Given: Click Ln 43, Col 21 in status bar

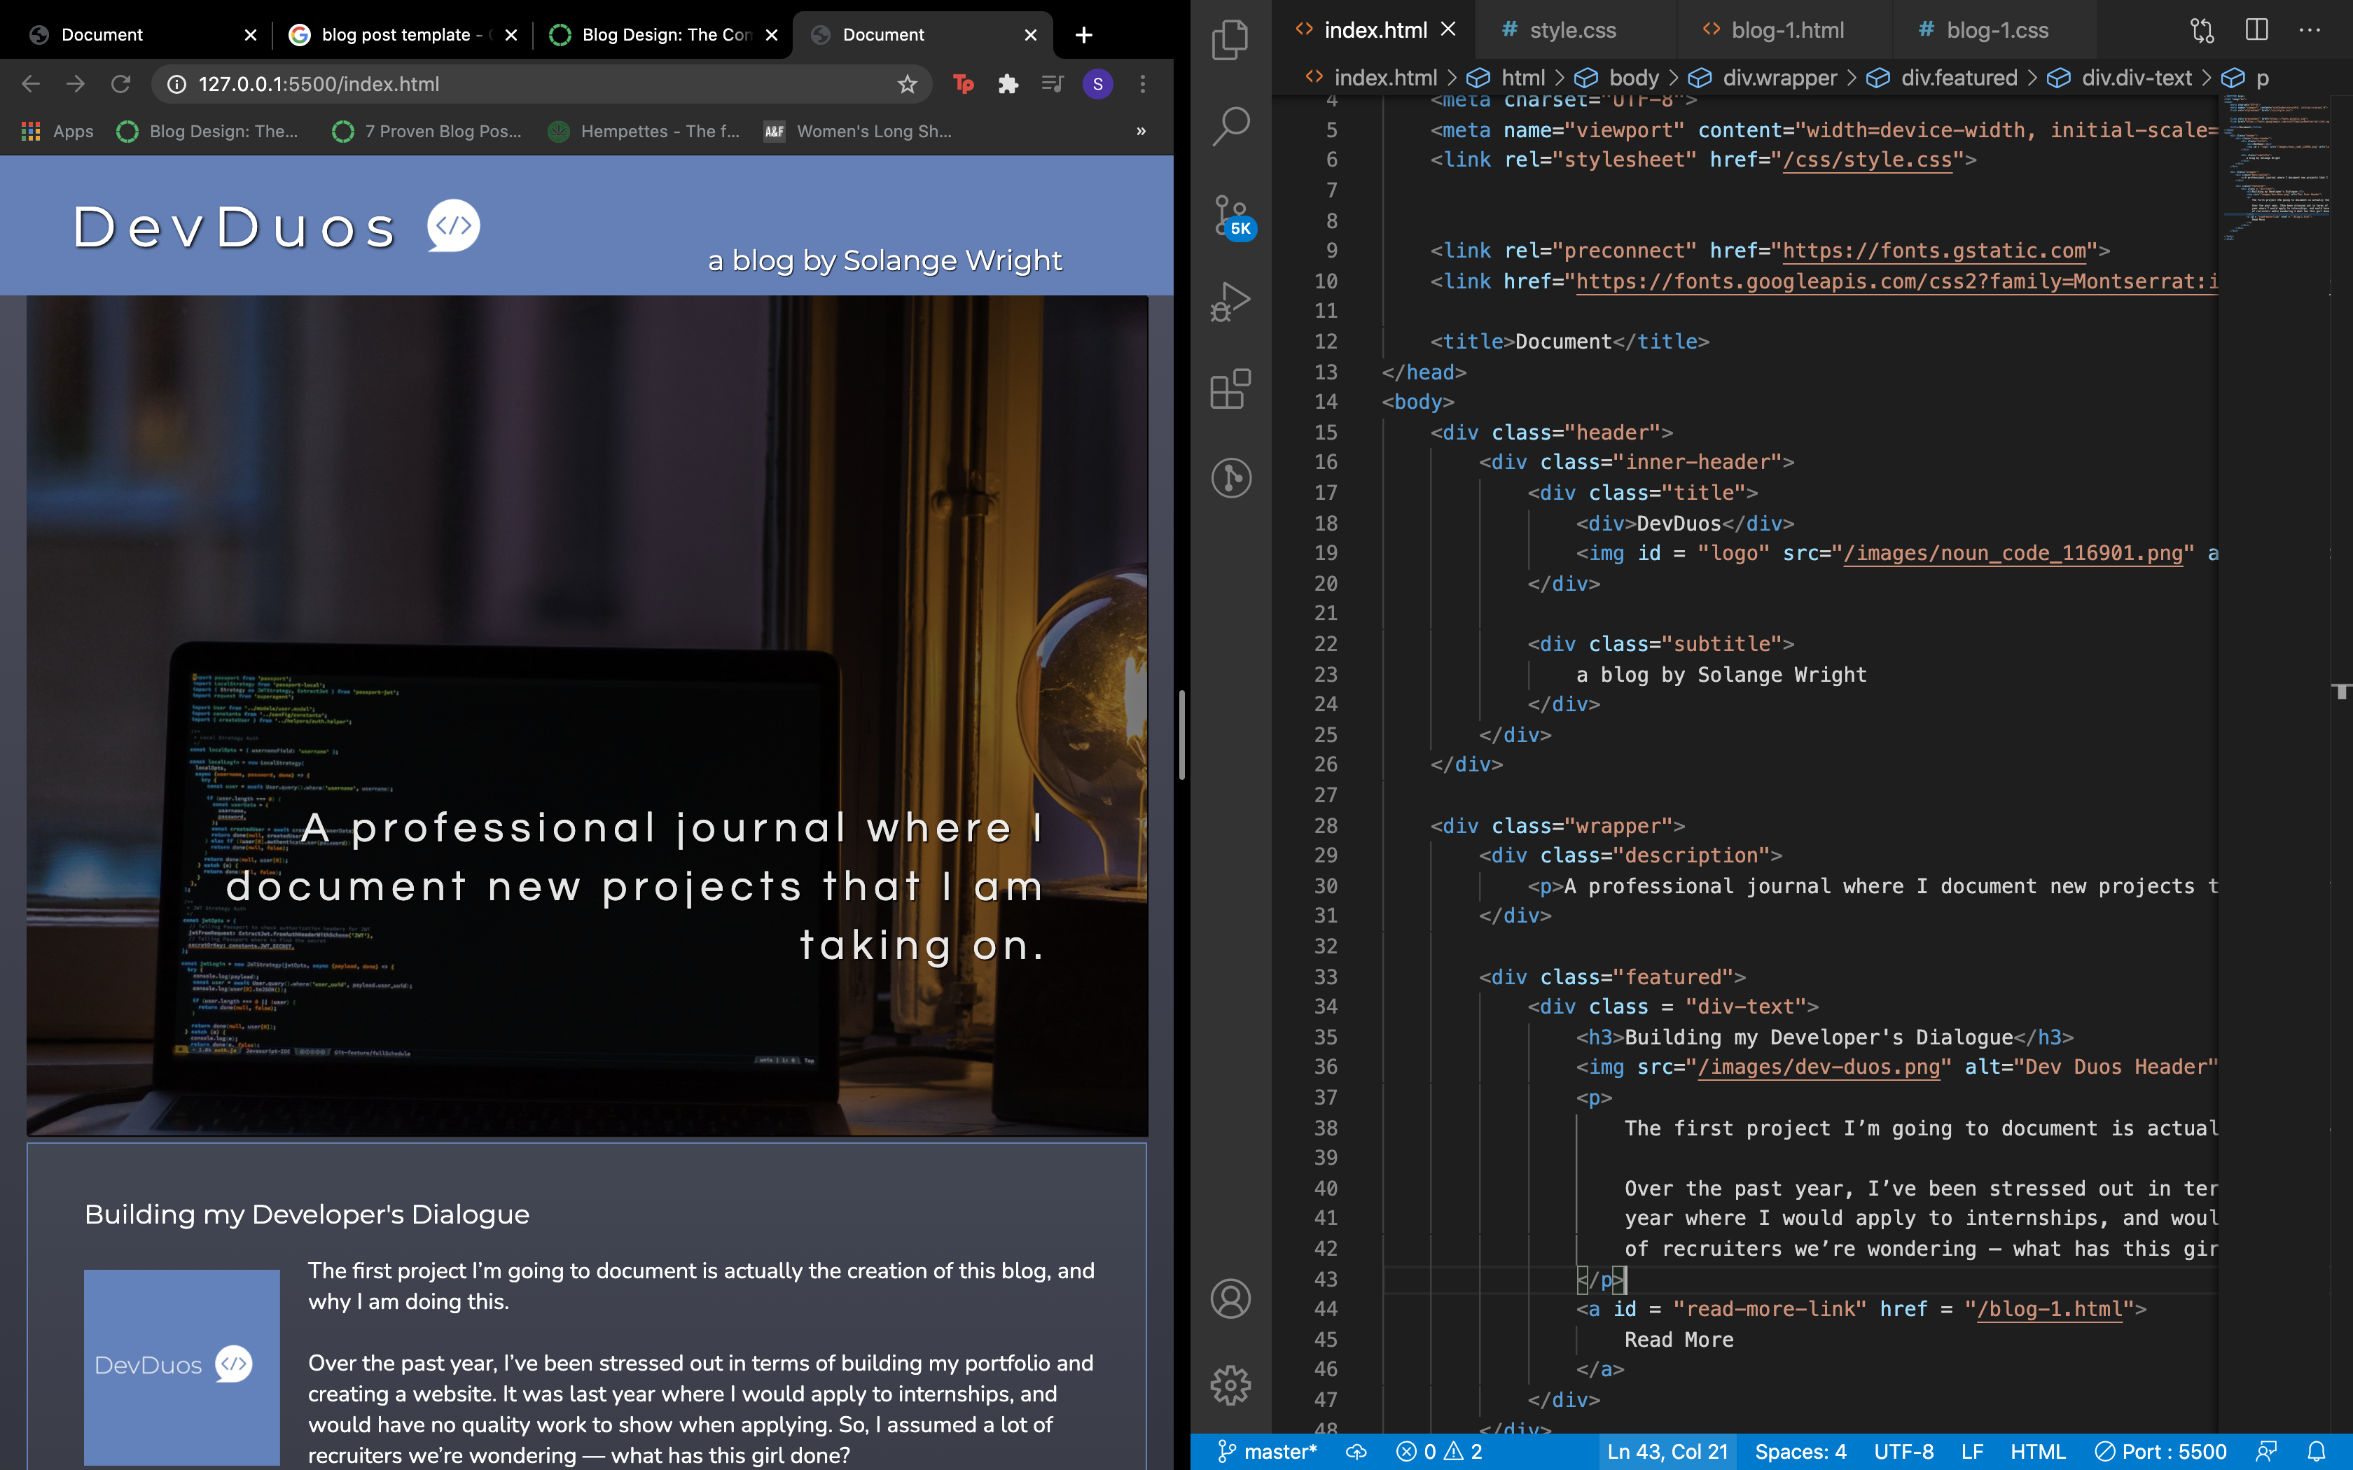Looking at the screenshot, I should [1667, 1452].
